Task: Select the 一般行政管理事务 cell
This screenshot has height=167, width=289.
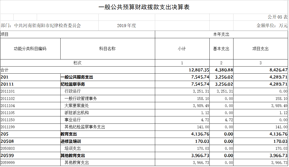Action: pos(108,99)
